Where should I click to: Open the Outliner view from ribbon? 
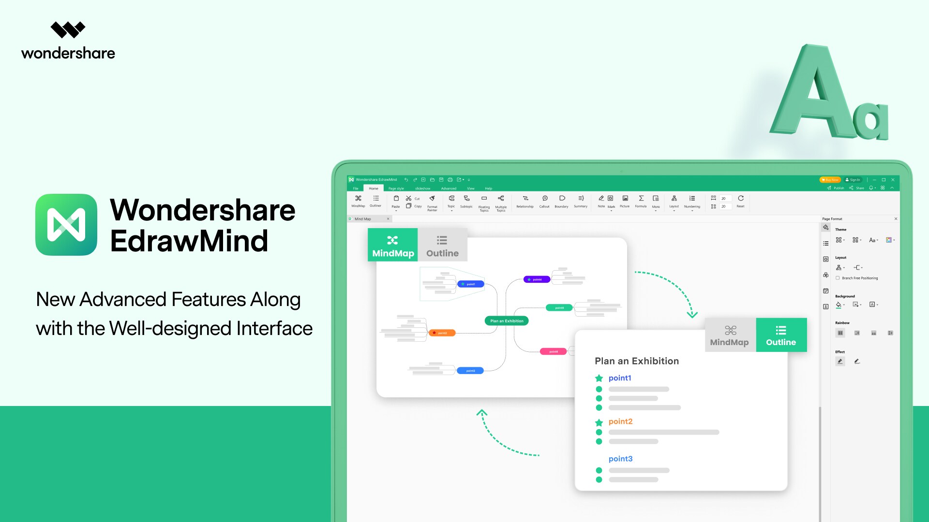point(375,201)
